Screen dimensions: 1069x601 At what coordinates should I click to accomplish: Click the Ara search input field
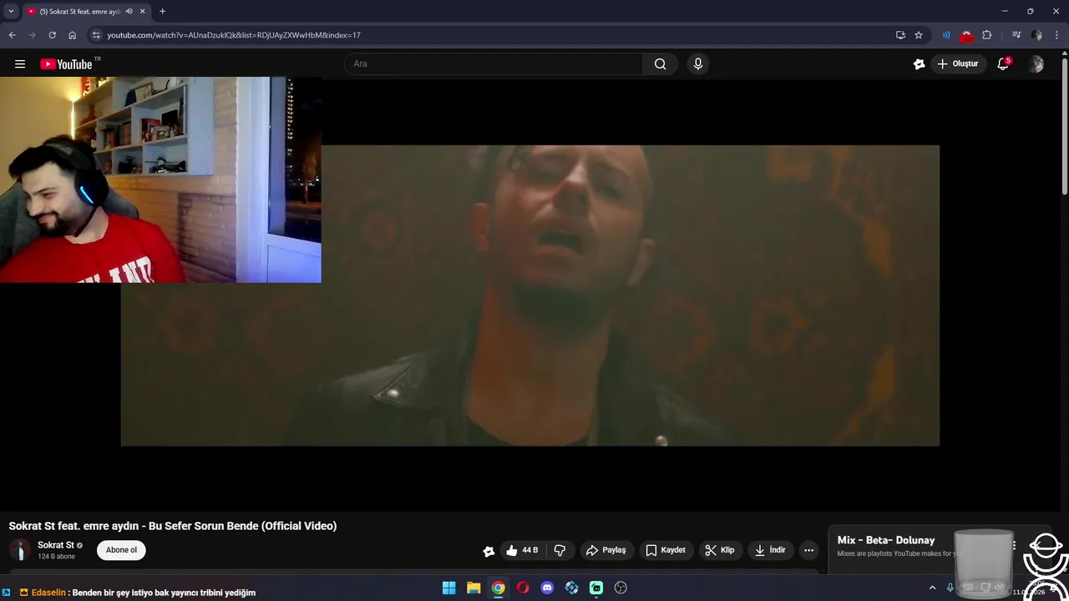coord(494,63)
